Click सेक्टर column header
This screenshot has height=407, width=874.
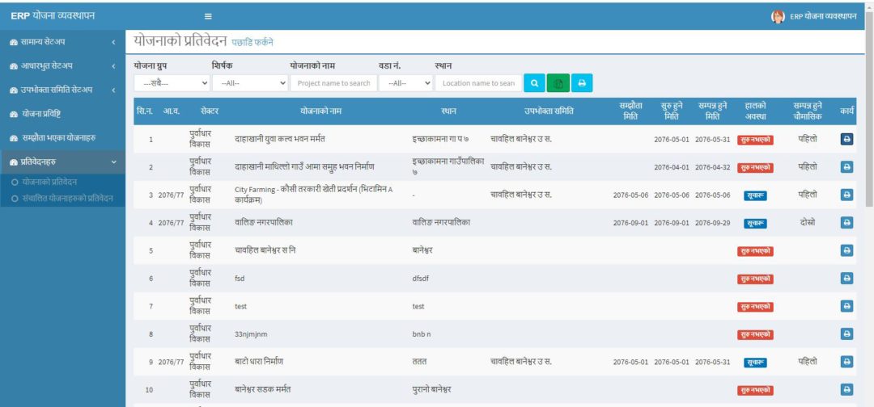(x=210, y=111)
